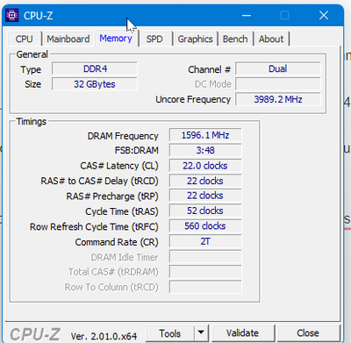Click the empty DC Mode field

(x=278, y=84)
